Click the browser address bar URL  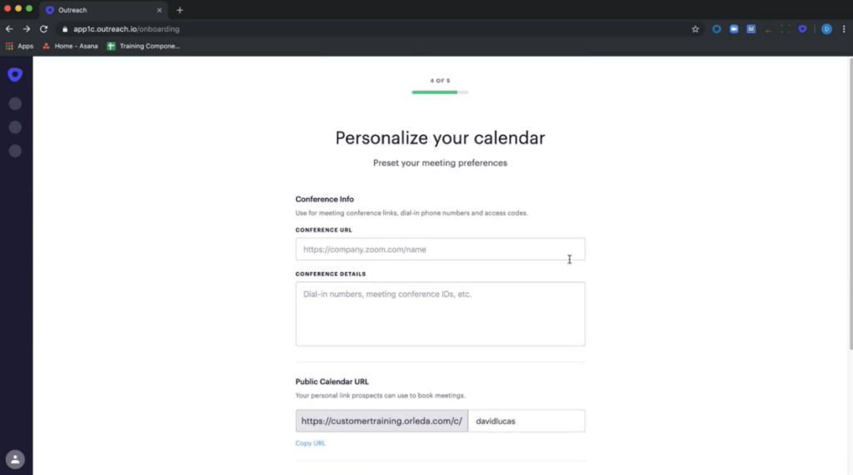point(127,29)
